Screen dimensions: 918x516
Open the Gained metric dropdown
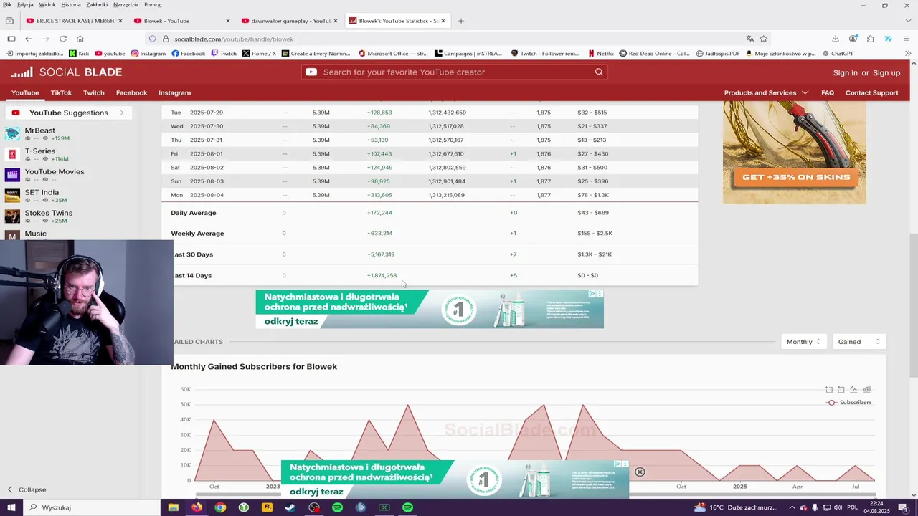pyautogui.click(x=858, y=342)
